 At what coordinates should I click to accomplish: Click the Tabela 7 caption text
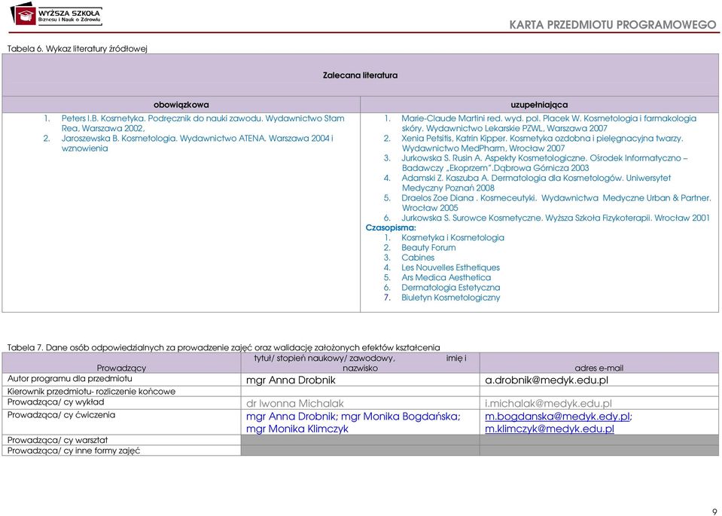(224, 347)
